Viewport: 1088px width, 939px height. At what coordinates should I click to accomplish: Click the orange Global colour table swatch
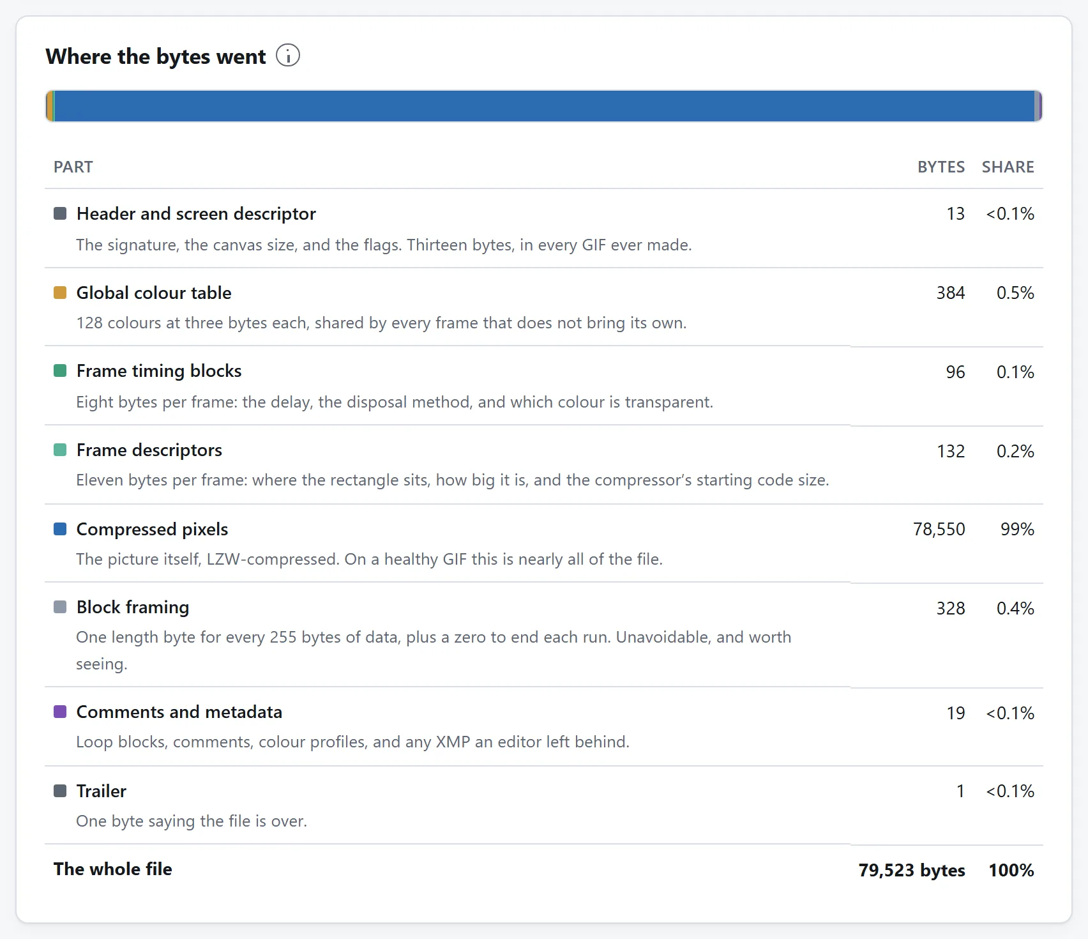(60, 293)
